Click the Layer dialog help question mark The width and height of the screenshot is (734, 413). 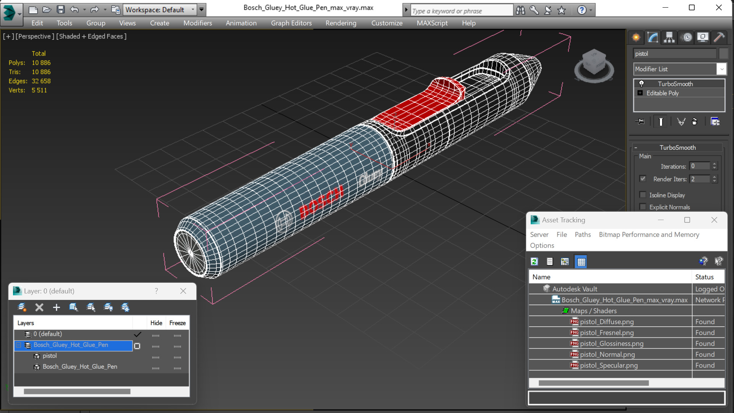click(x=156, y=291)
